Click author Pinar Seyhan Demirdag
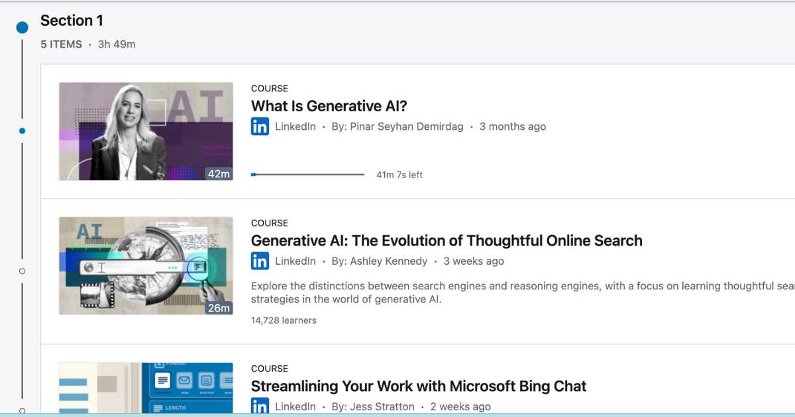Viewport: 795px width, 417px height. 407,126
